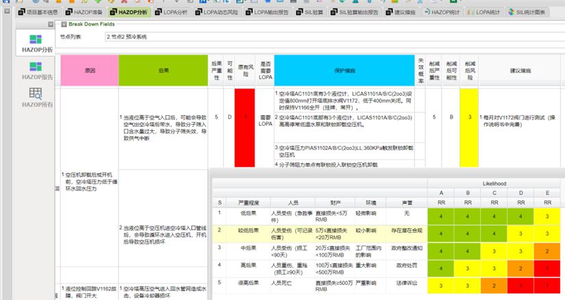Image resolution: width=565 pixels, height=300 pixels.
Task: Click the LOPA统计 chart tab icon
Action: (471, 12)
